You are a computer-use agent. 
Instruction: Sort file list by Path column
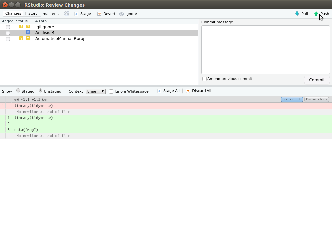42,21
